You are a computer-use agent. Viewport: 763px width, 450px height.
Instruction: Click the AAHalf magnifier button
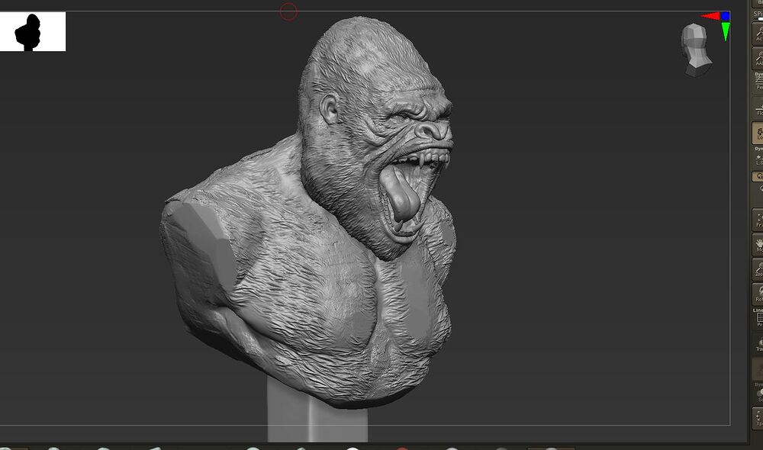coord(758,57)
